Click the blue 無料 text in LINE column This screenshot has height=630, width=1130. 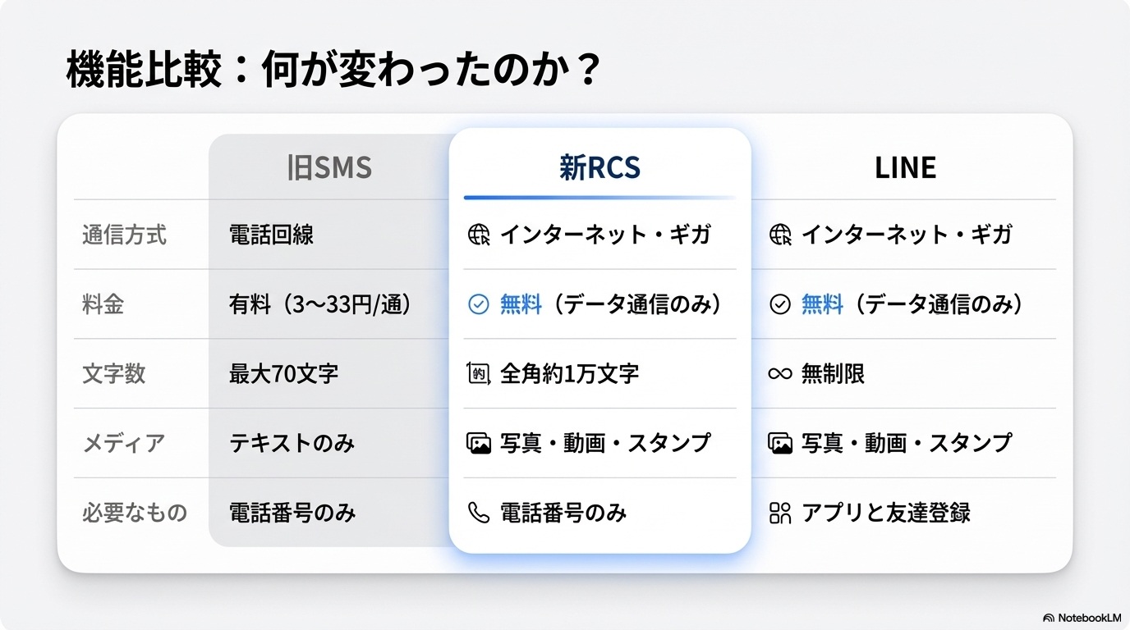pyautogui.click(x=822, y=305)
